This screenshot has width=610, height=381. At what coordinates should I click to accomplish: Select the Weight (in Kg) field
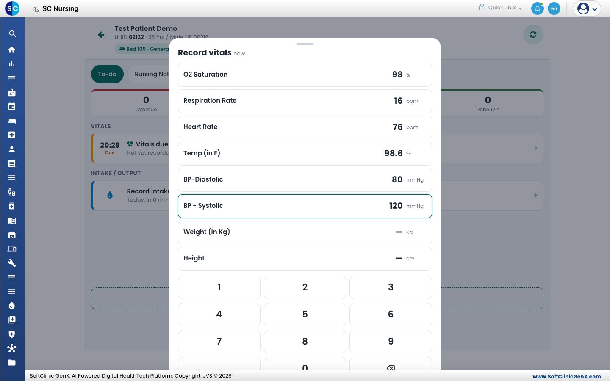(x=305, y=232)
